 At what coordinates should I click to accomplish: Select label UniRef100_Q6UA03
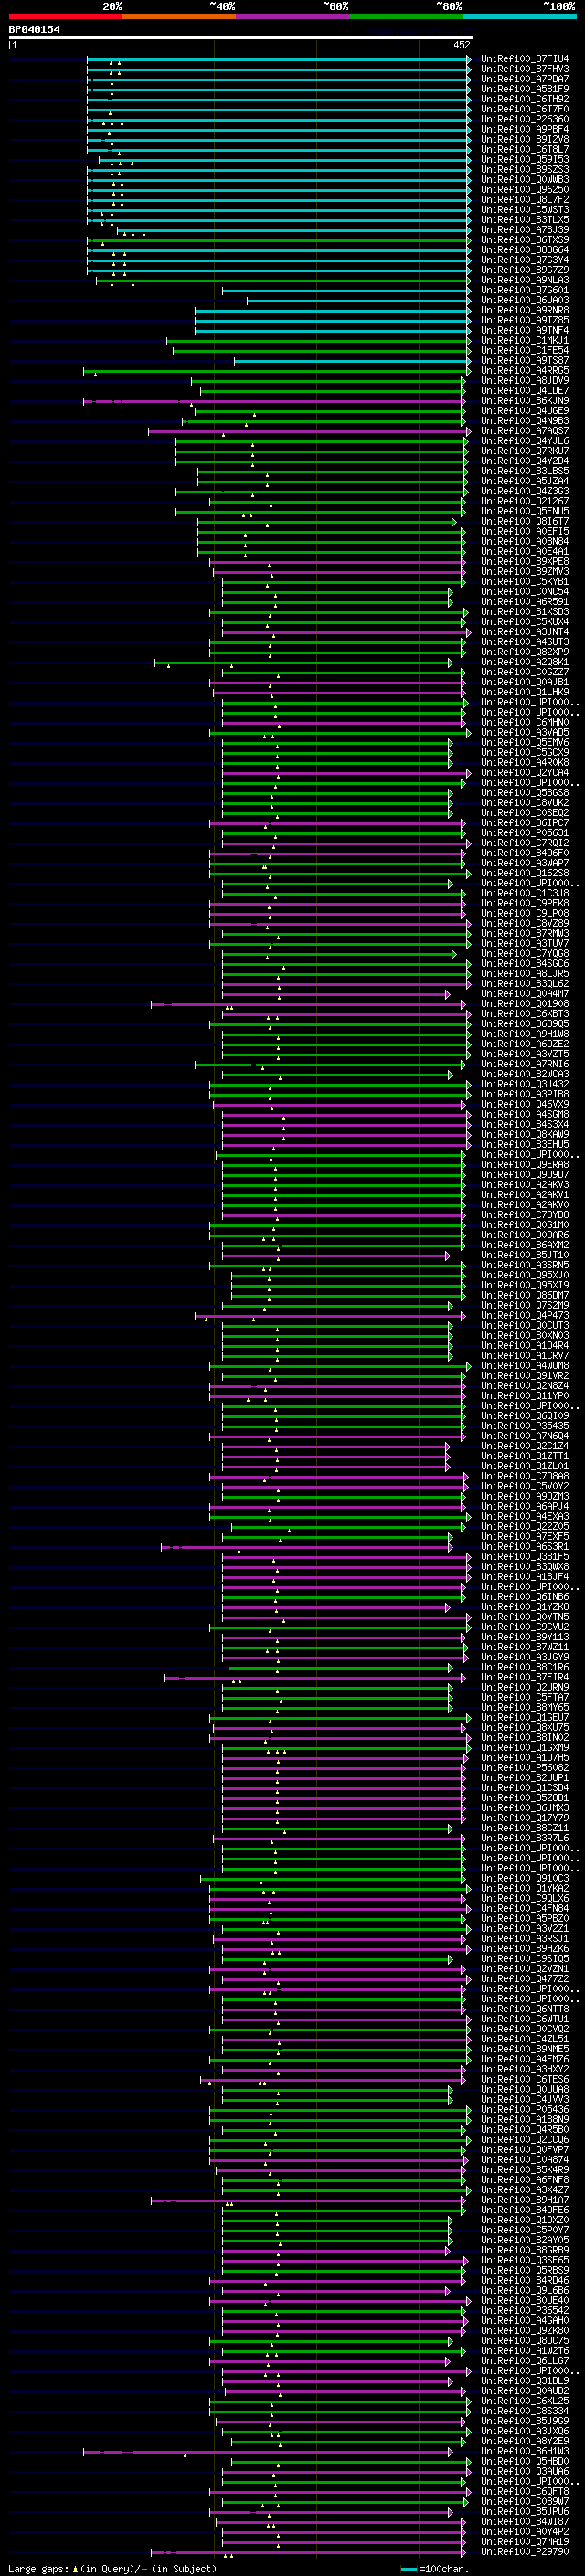click(x=524, y=300)
